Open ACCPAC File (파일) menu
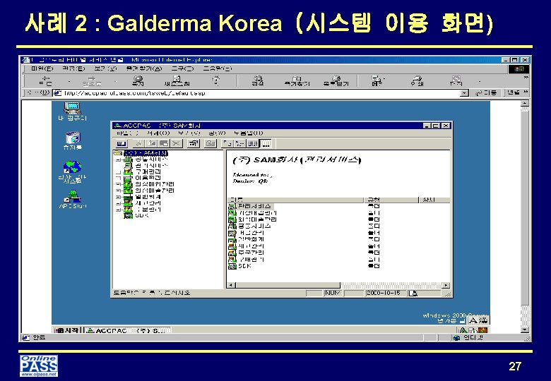The image size is (551, 381). point(127,133)
